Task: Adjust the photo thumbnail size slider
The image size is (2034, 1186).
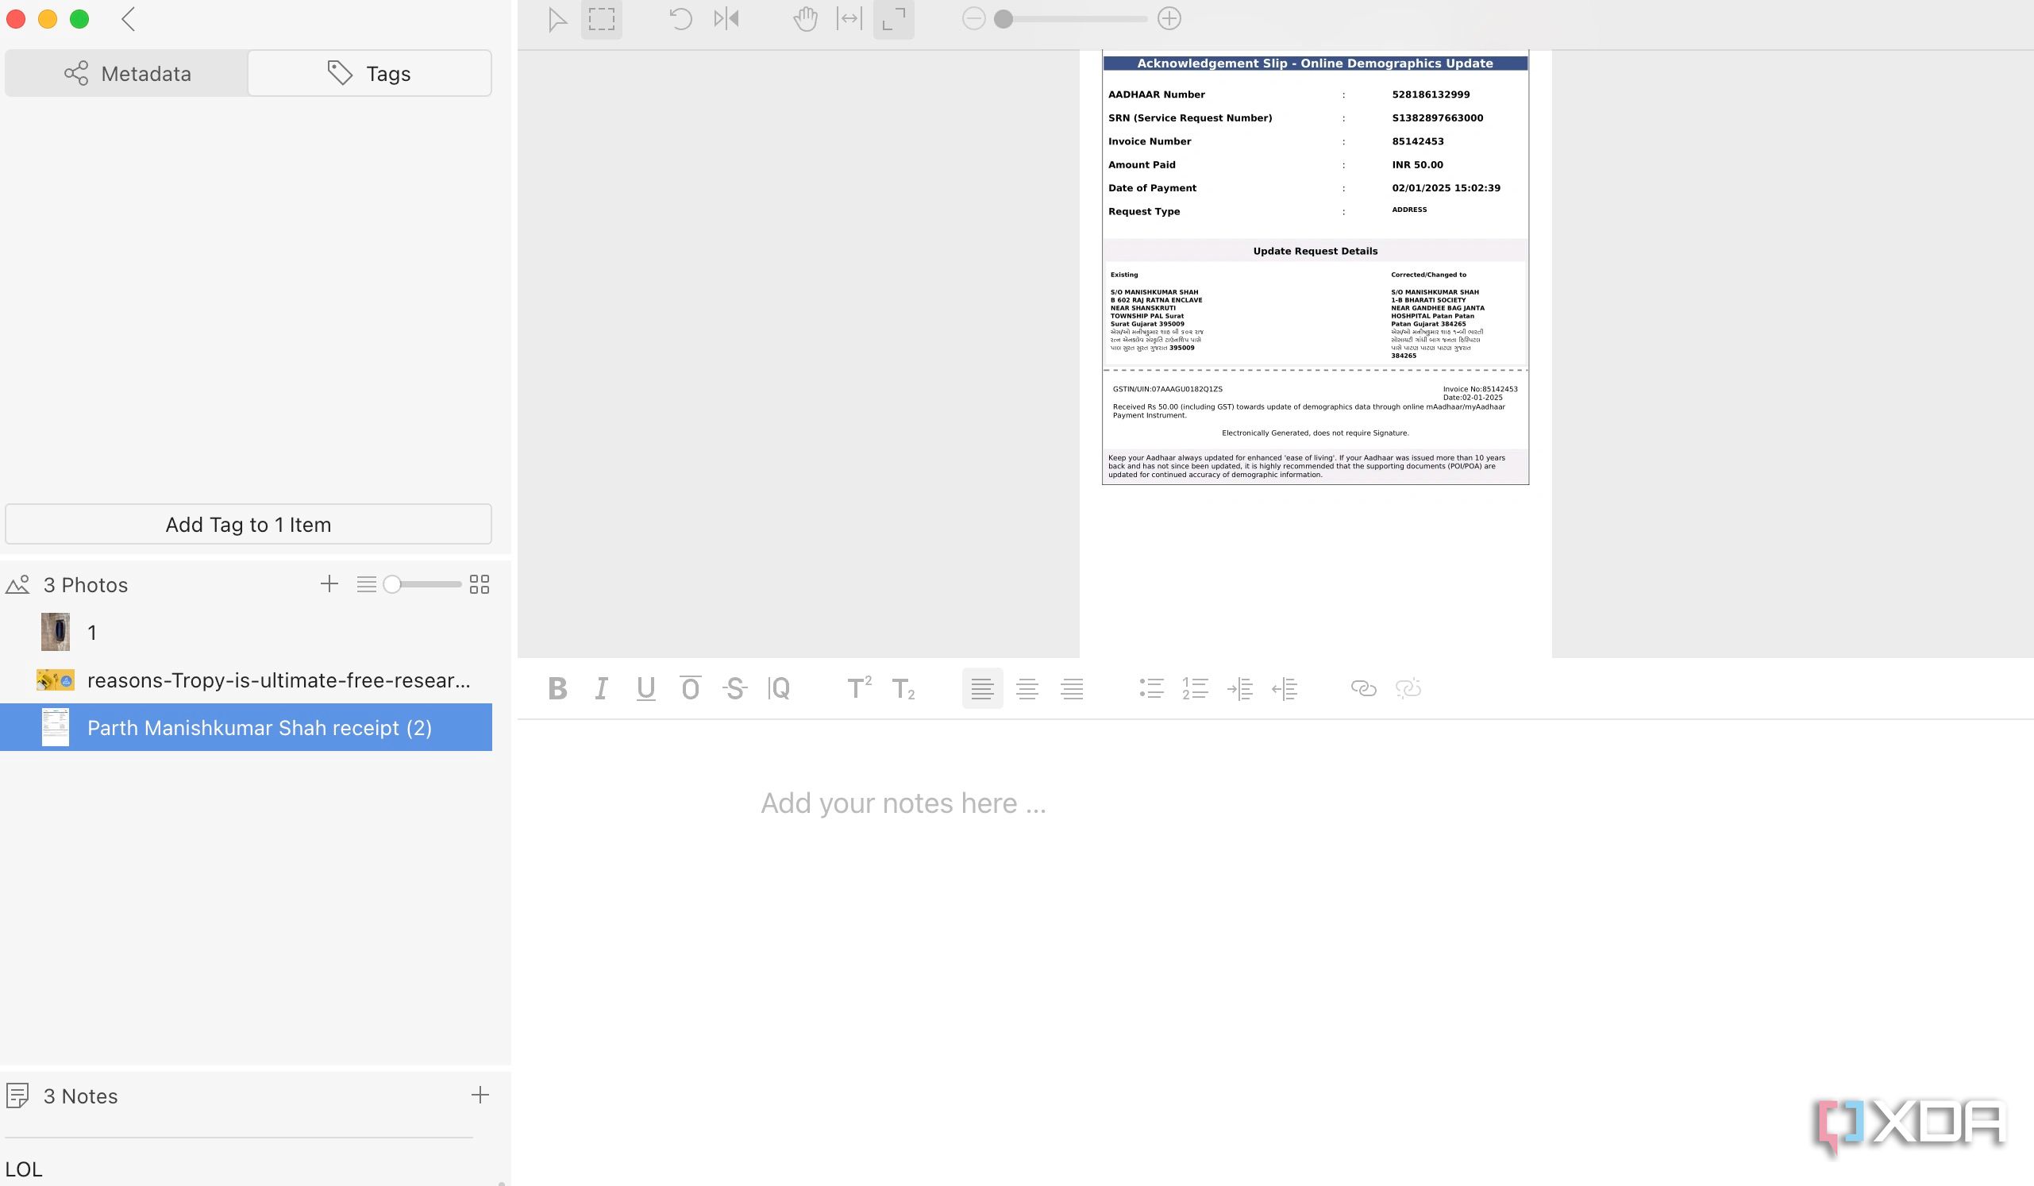Action: click(x=424, y=584)
